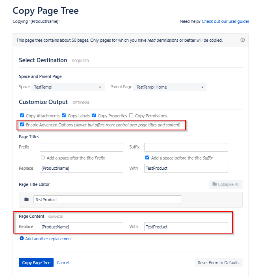Collapse All in Page Title Editor
Image resolution: width=258 pixels, height=280 pixels.
tap(226, 184)
